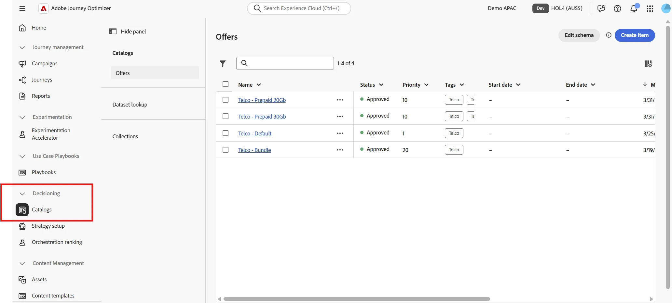
Task: Open the Priority column dropdown
Action: point(426,85)
